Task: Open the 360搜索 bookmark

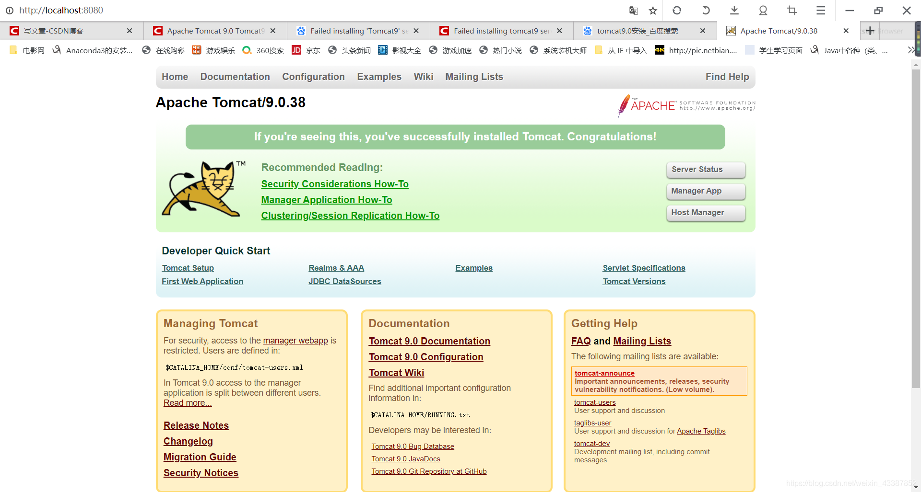Action: point(263,50)
